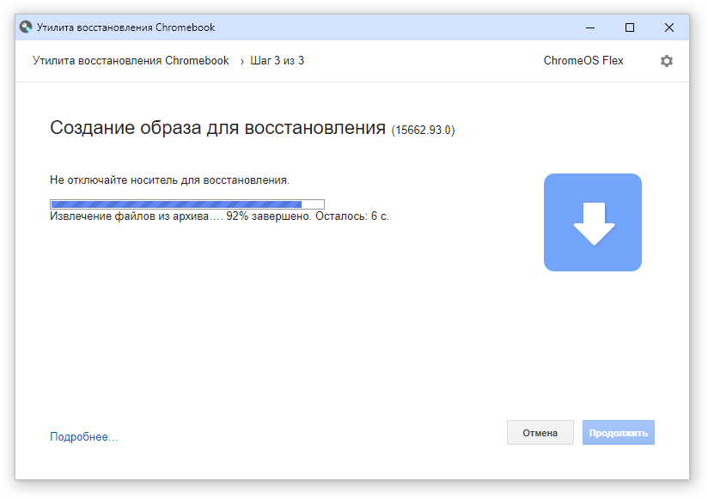This screenshot has width=708, height=499.
Task: Minimize the recovery utility window
Action: [590, 27]
